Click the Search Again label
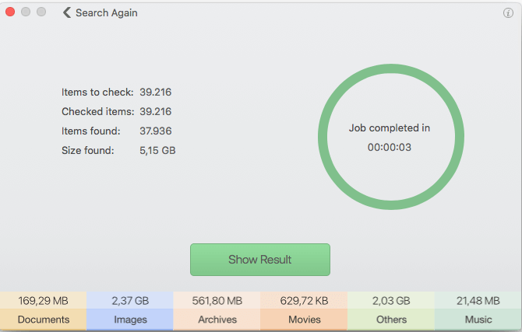Image resolution: width=522 pixels, height=332 pixels. coord(106,13)
